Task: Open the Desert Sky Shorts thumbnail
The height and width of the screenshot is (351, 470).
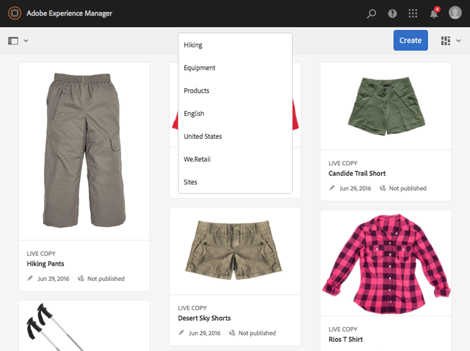Action: 235,251
